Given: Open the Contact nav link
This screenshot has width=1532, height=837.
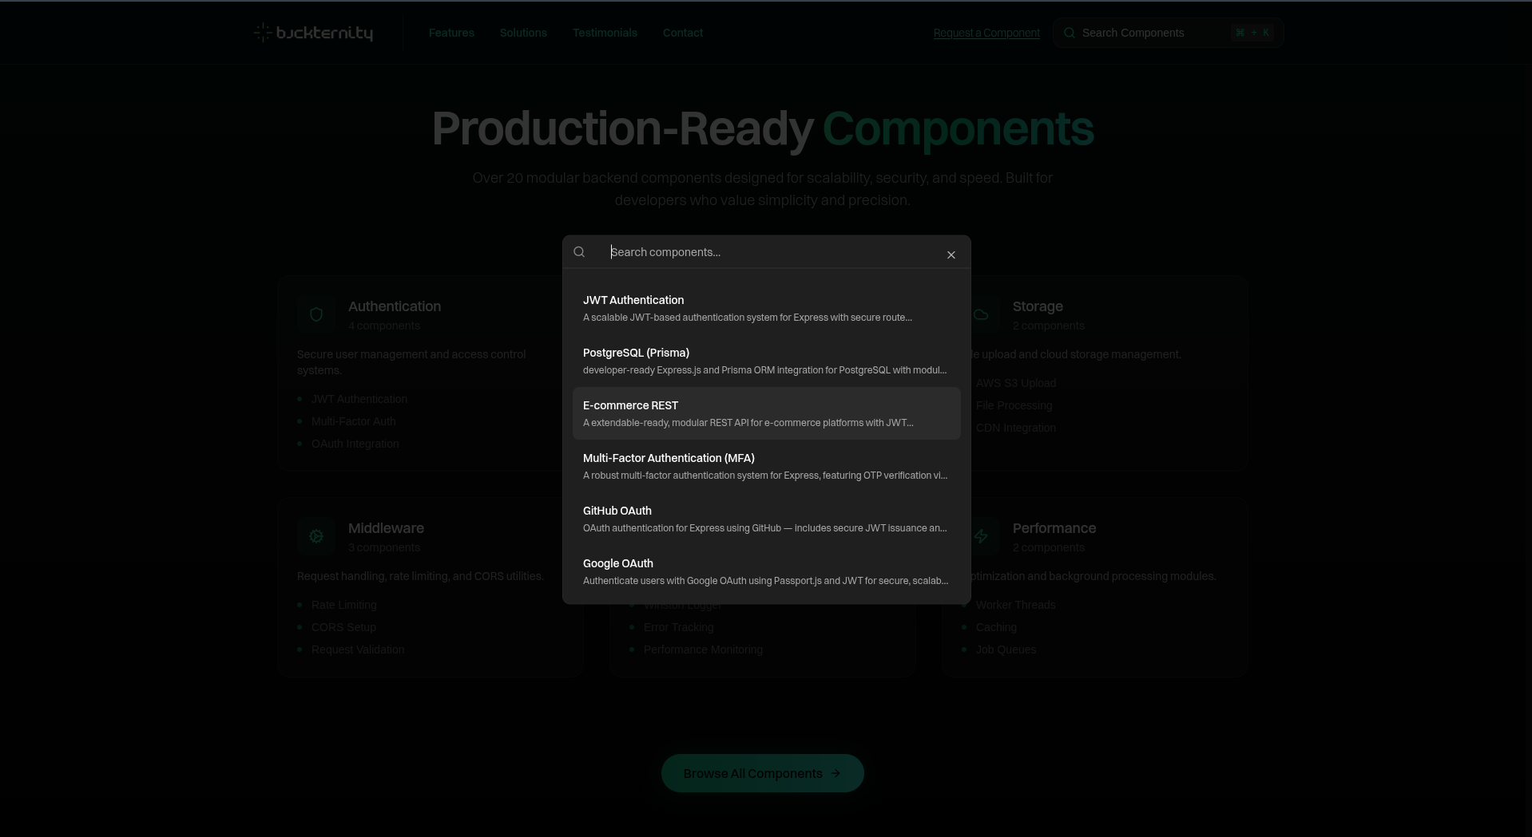Looking at the screenshot, I should (x=683, y=33).
